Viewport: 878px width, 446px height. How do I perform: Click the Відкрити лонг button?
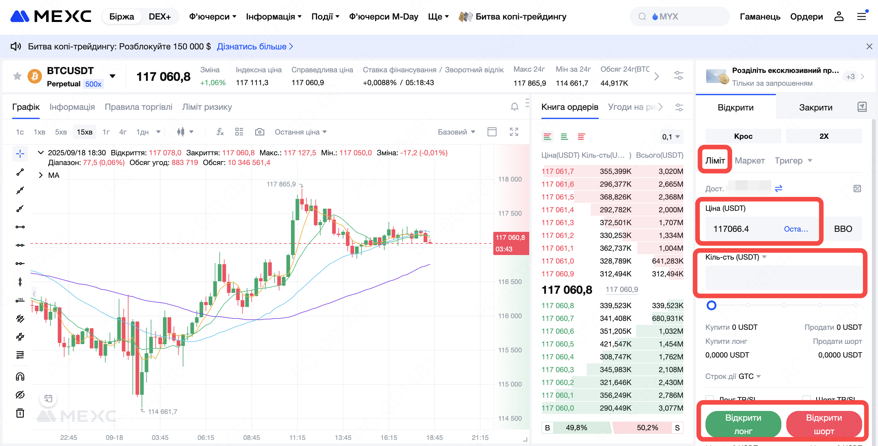point(743,424)
